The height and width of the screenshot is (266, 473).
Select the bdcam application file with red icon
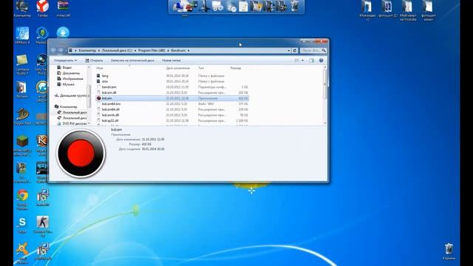pos(172,98)
